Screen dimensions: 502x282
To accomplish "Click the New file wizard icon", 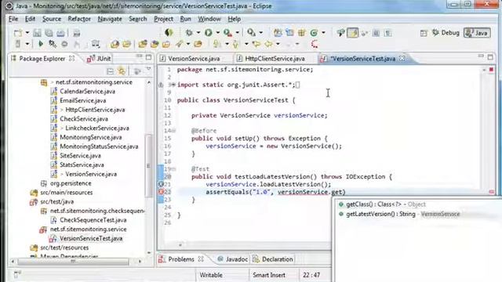I will 18,33.
